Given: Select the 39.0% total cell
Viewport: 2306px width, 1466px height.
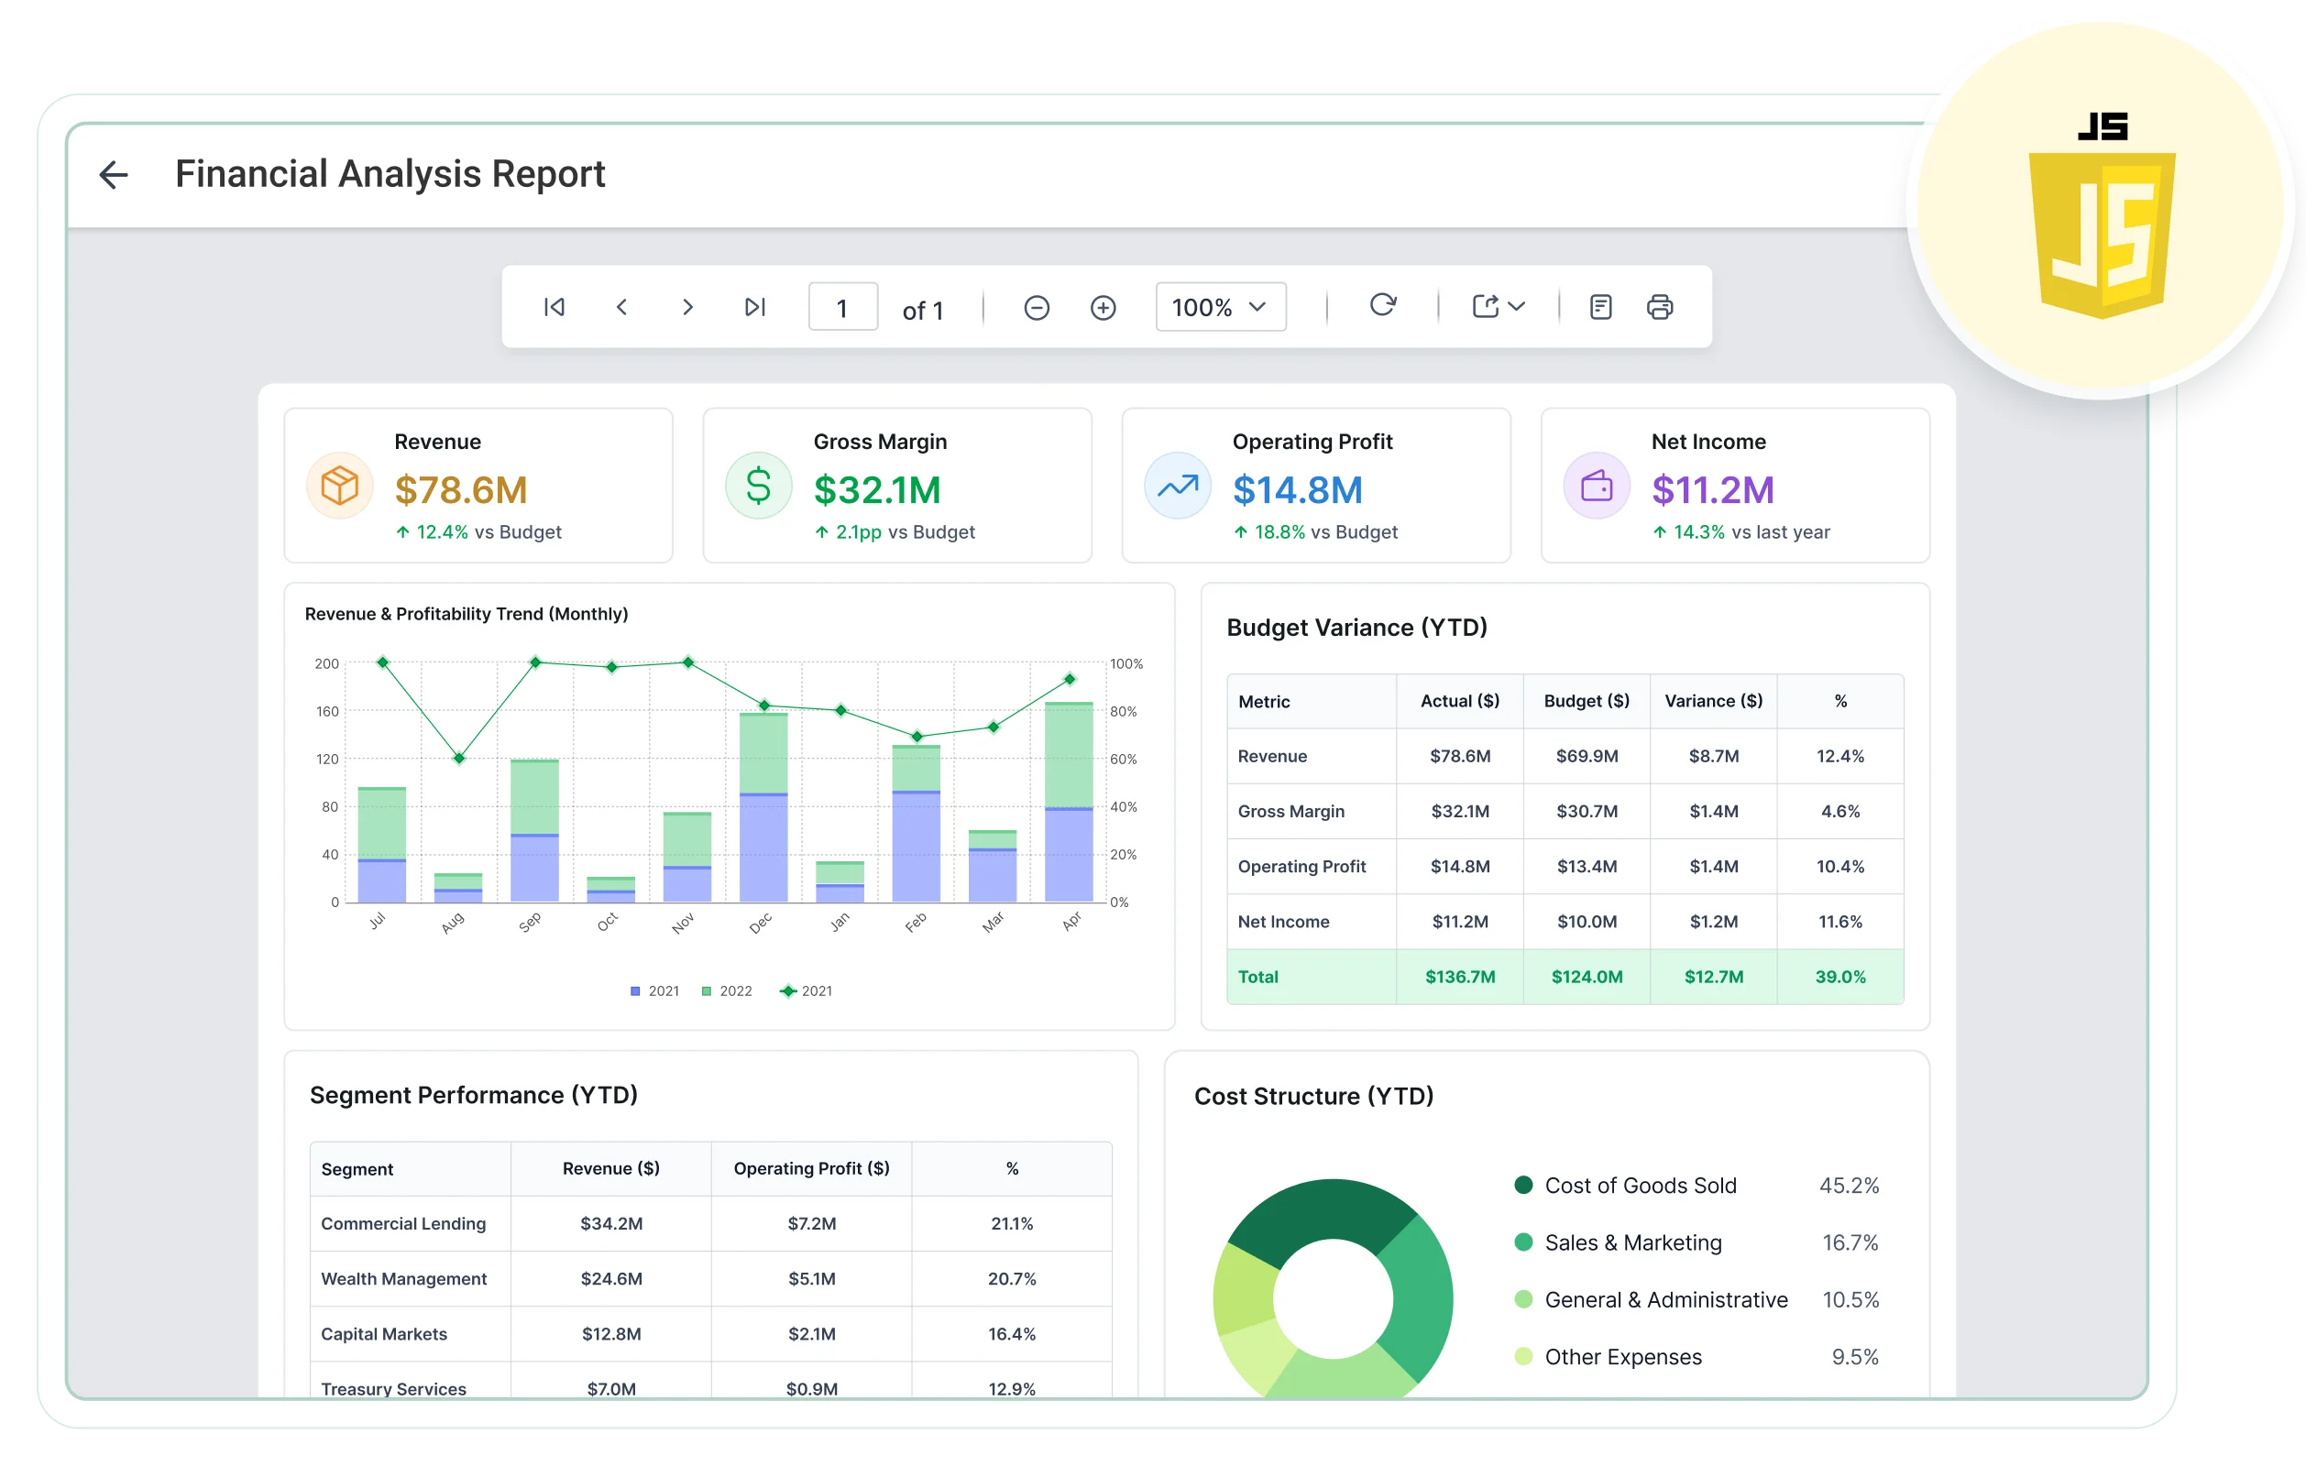Looking at the screenshot, I should tap(1839, 977).
